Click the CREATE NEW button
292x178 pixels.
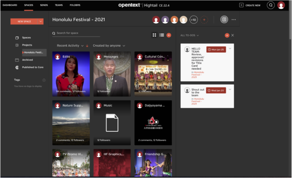coord(250,5)
